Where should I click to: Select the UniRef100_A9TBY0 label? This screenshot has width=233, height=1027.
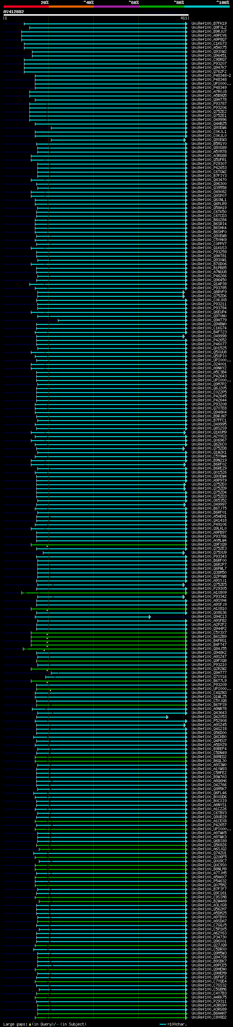209,917
